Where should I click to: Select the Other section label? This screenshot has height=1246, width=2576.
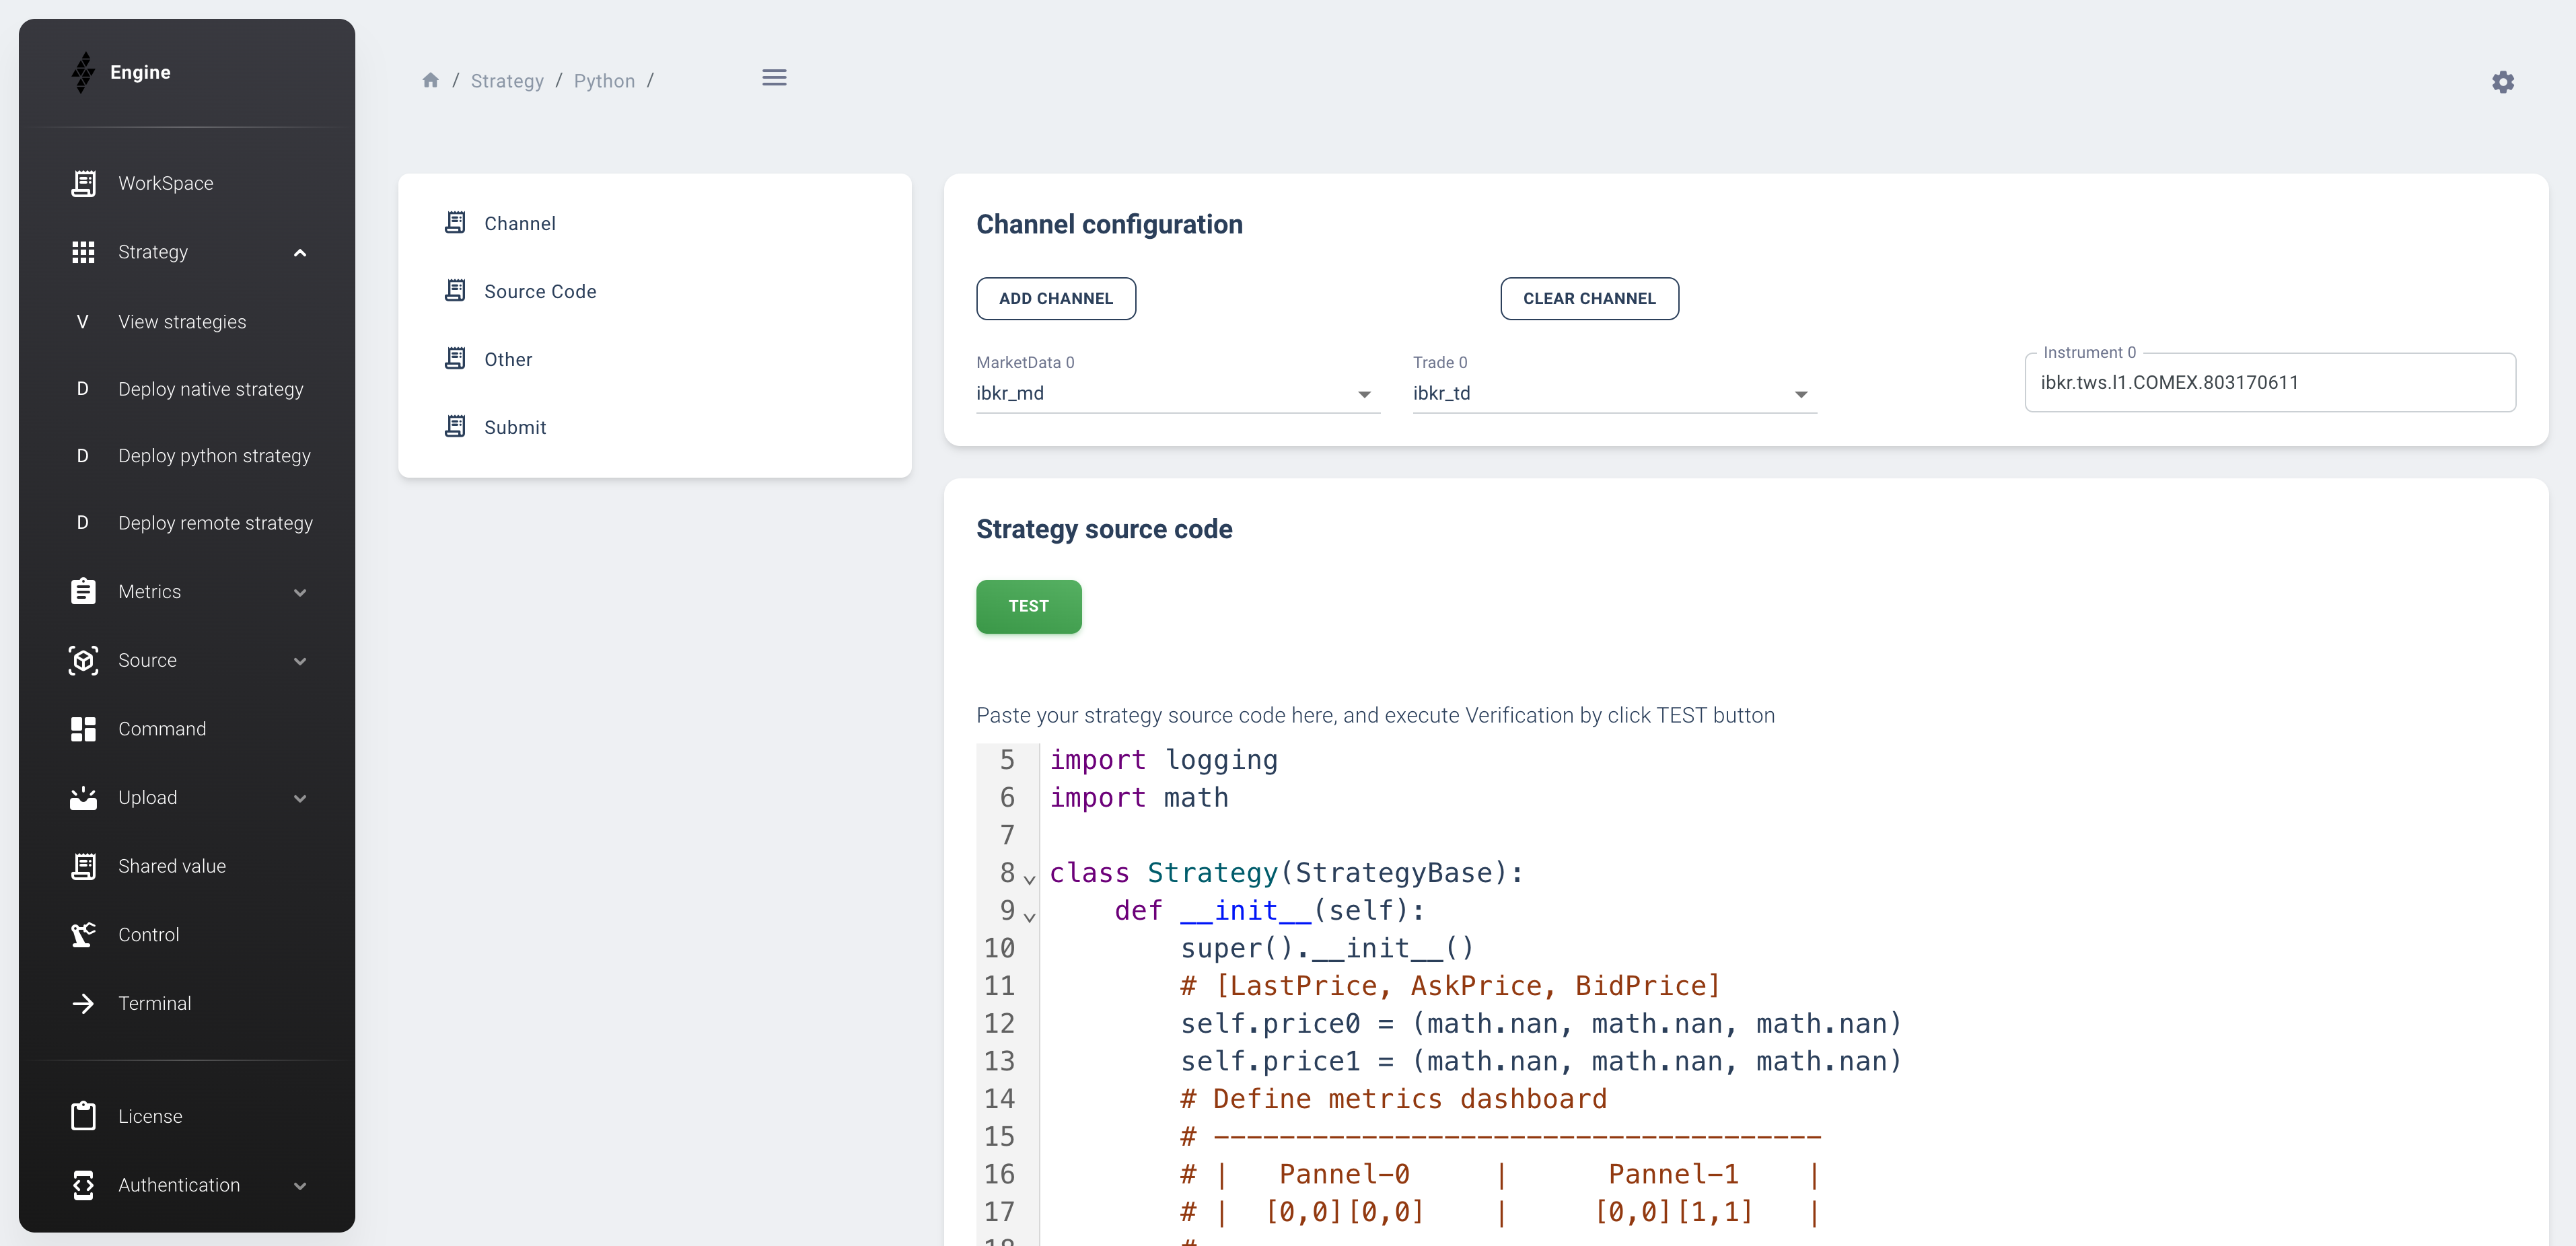[x=508, y=359]
